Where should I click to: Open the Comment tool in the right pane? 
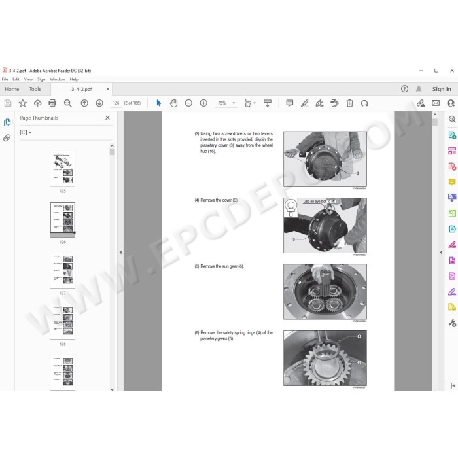click(452, 182)
